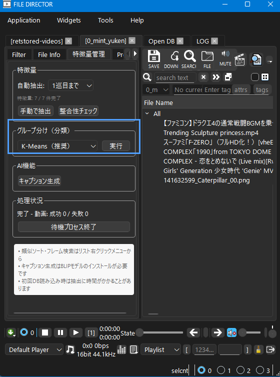Screen dimensions: 280x377
Task: Pause playback with the pause button
Action: tap(60, 332)
